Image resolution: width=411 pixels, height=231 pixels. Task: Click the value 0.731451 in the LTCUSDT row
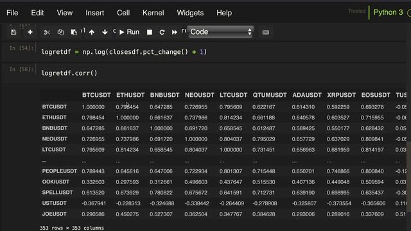(x=264, y=150)
